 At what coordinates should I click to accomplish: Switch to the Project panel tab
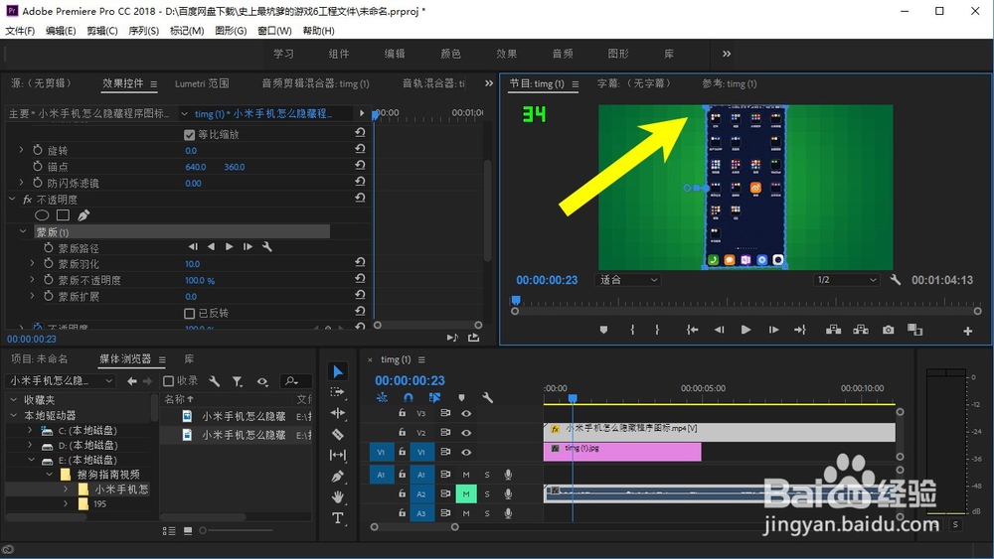40,359
